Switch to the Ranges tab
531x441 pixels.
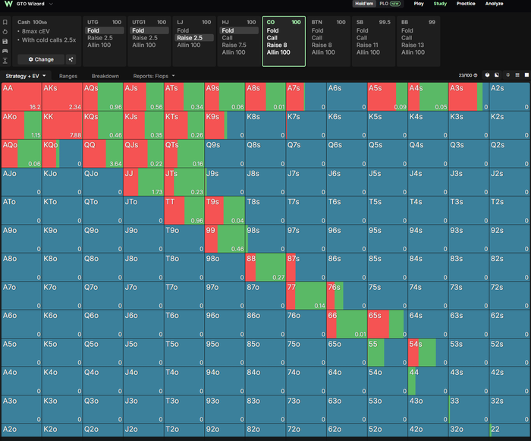coord(68,76)
